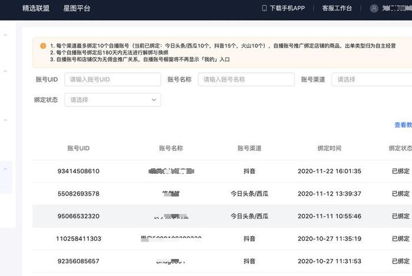Screen dimensions: 412x276
Task: Select UID 92356085657 cell
Action: click(x=78, y=261)
